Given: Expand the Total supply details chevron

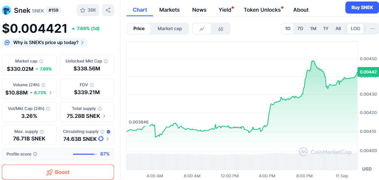Looking at the screenshot, I should pos(104,116).
